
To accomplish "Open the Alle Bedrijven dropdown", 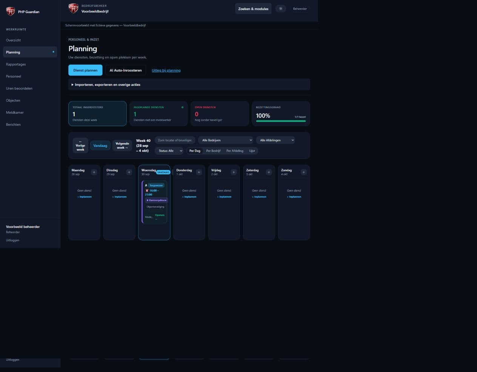I will point(226,140).
